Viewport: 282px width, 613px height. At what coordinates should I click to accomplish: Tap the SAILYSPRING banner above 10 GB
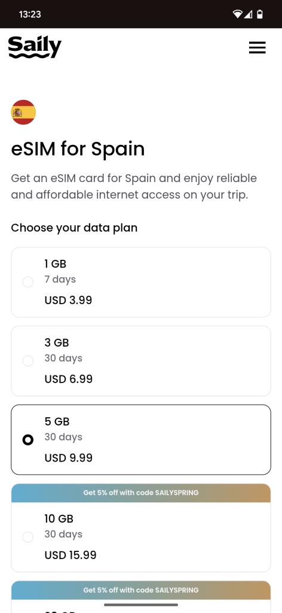tap(141, 493)
